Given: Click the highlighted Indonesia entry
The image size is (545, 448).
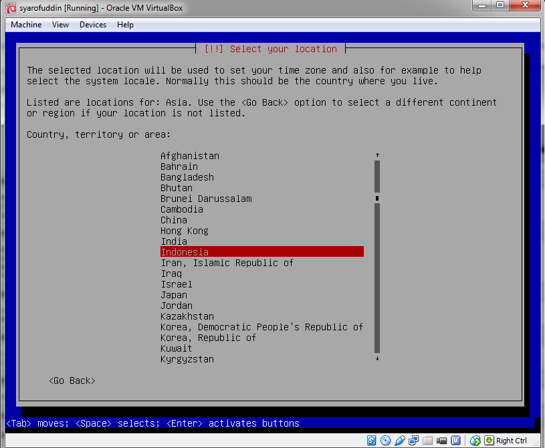Looking at the screenshot, I should [261, 251].
